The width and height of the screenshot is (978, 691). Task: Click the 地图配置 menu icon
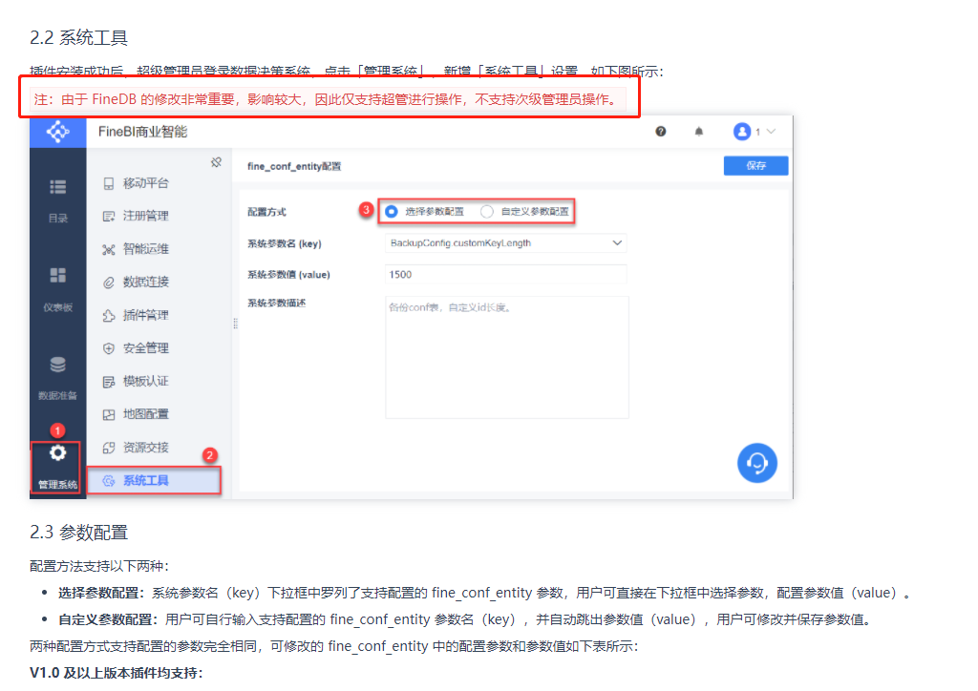coord(109,414)
